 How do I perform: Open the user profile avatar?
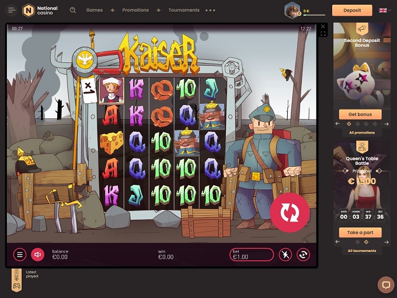point(292,10)
